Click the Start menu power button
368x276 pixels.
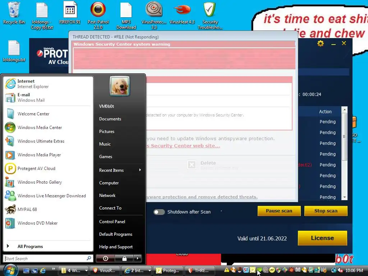click(105, 258)
